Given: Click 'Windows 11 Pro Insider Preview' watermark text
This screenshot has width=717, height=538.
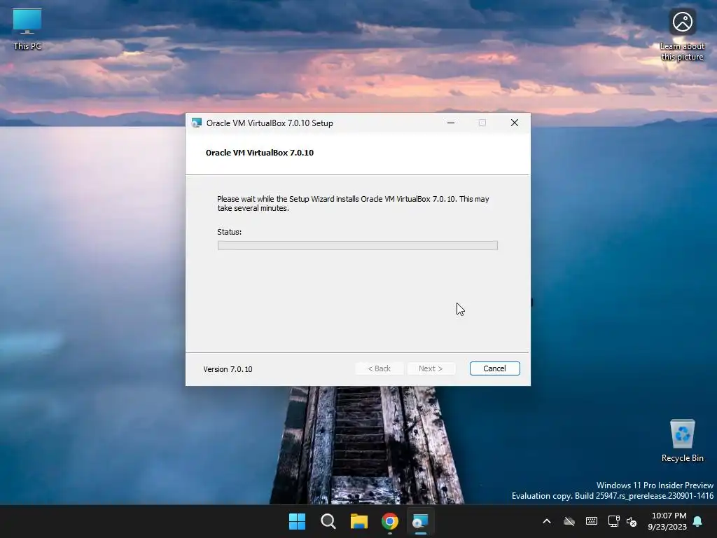Looking at the screenshot, I should pos(655,485).
